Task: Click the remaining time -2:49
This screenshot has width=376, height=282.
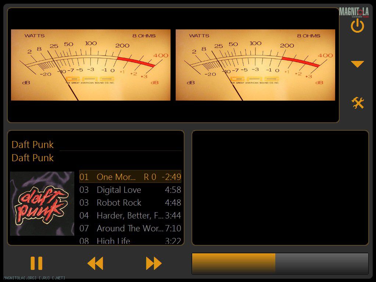Action: pos(171,177)
